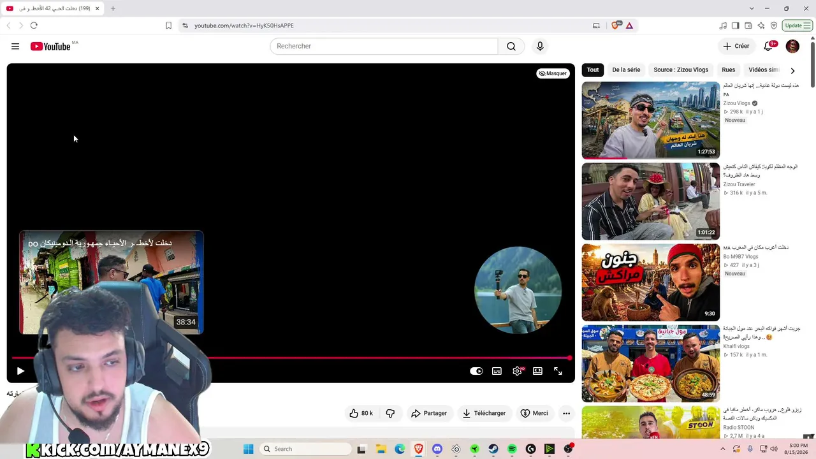The height and width of the screenshot is (459, 816).
Task: Toggle the autoplay switch in player
Action: [476, 371]
